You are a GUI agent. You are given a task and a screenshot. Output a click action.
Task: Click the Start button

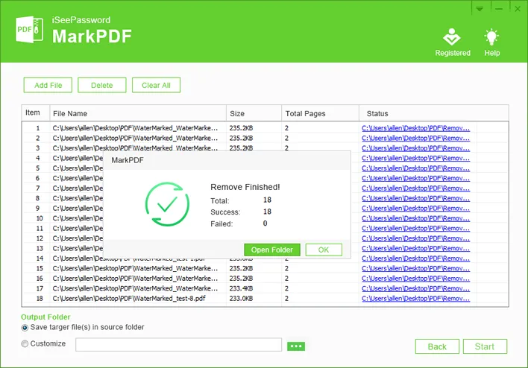coord(485,346)
